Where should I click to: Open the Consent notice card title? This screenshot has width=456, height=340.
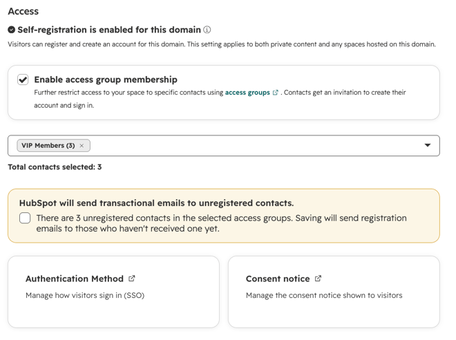pos(278,278)
